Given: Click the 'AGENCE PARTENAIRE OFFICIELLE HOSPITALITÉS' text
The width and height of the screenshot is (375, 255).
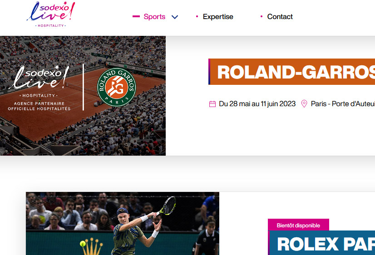Looking at the screenshot, I should tap(39, 106).
